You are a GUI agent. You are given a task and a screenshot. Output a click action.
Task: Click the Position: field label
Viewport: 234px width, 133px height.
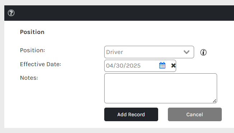[x=32, y=50]
